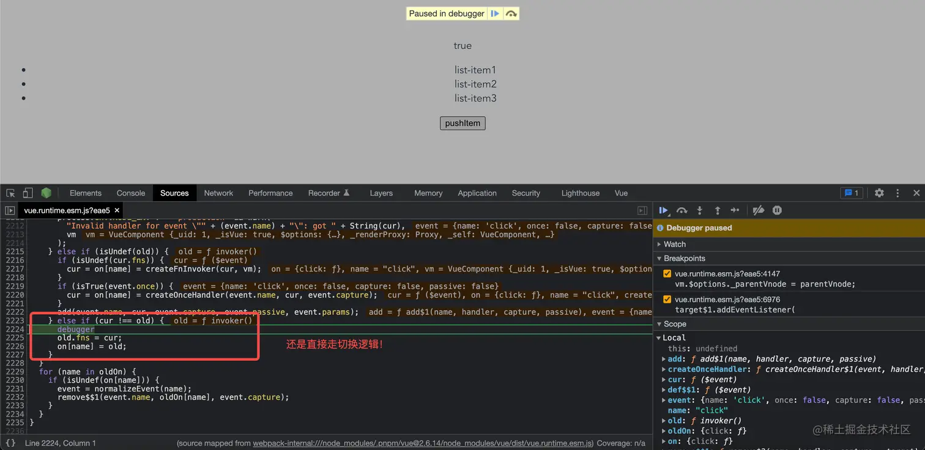Screen dimensions: 925x450
Task: Open the Layers tab
Action: 381,193
